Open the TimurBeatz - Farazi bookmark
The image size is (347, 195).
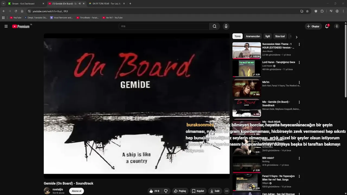pyautogui.click(x=87, y=18)
